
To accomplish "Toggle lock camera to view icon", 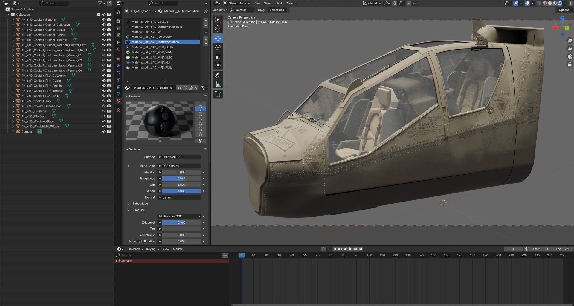I will pyautogui.click(x=570, y=64).
